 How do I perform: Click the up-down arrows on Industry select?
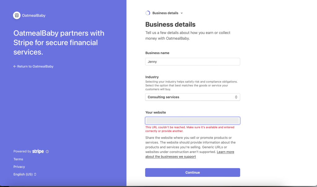[236, 97]
